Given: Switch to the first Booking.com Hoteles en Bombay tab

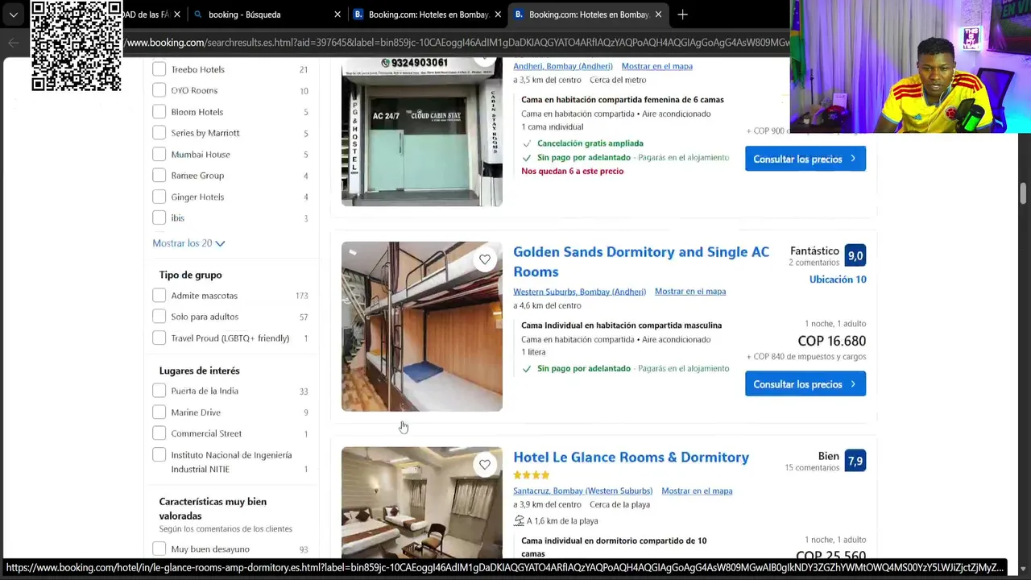Looking at the screenshot, I should (428, 14).
